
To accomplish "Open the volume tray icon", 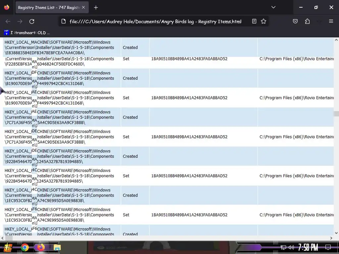I will point(291,247).
